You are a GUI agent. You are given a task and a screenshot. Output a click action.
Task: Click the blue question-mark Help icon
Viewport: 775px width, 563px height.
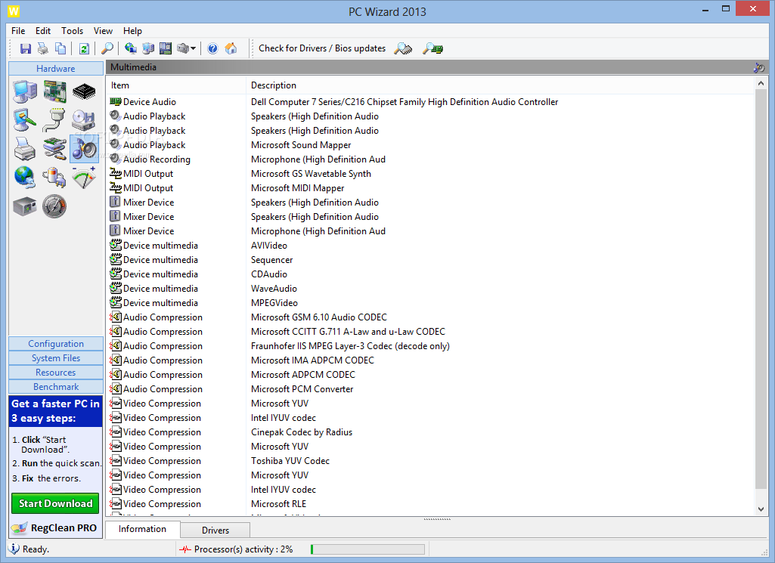pos(212,48)
